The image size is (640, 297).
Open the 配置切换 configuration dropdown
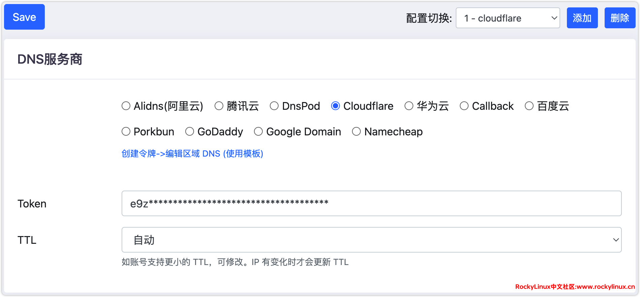point(507,18)
